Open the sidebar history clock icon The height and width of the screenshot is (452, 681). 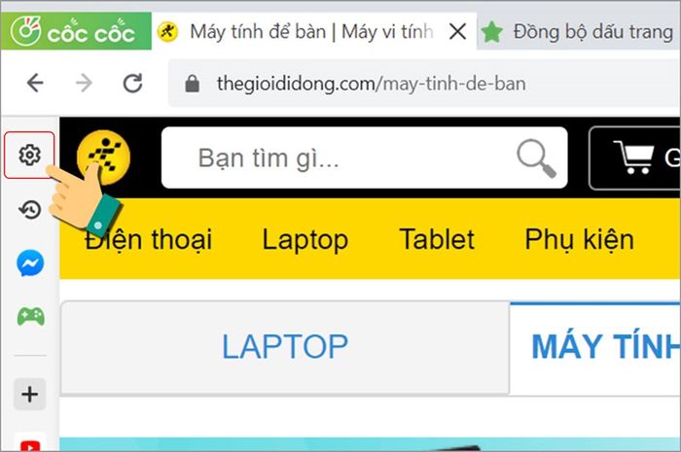pos(29,210)
